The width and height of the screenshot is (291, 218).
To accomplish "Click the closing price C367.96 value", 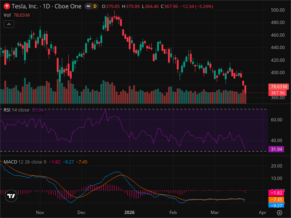I will (x=169, y=7).
